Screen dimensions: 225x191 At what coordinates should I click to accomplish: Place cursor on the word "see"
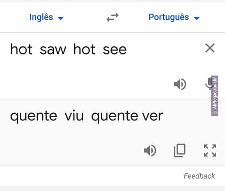pyautogui.click(x=115, y=49)
